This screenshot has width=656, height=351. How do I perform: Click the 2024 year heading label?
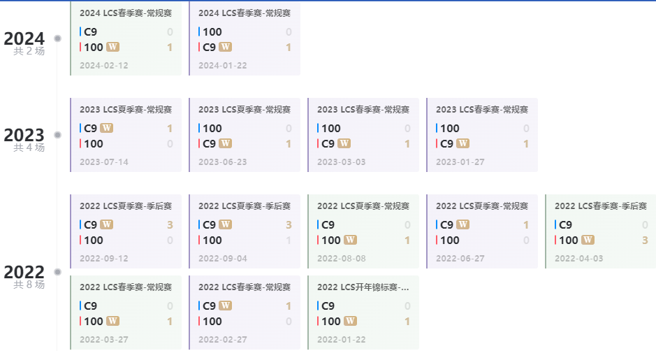click(24, 38)
